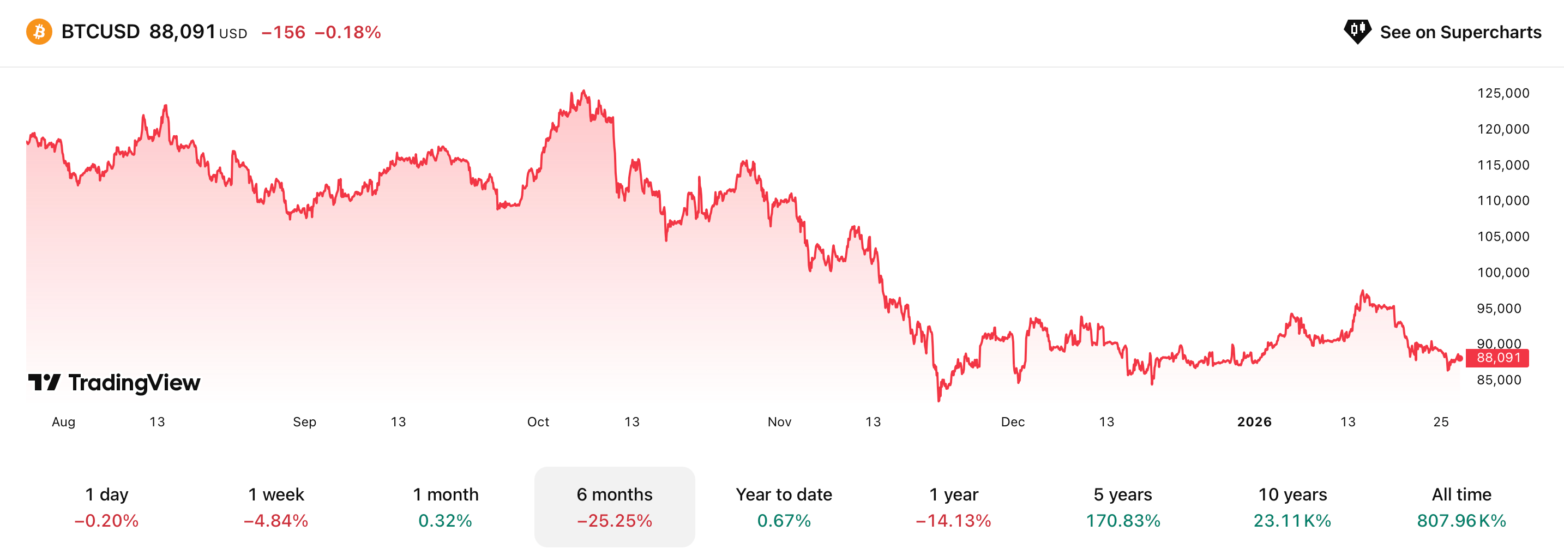Open the See on Supercharts link

pyautogui.click(x=1460, y=32)
